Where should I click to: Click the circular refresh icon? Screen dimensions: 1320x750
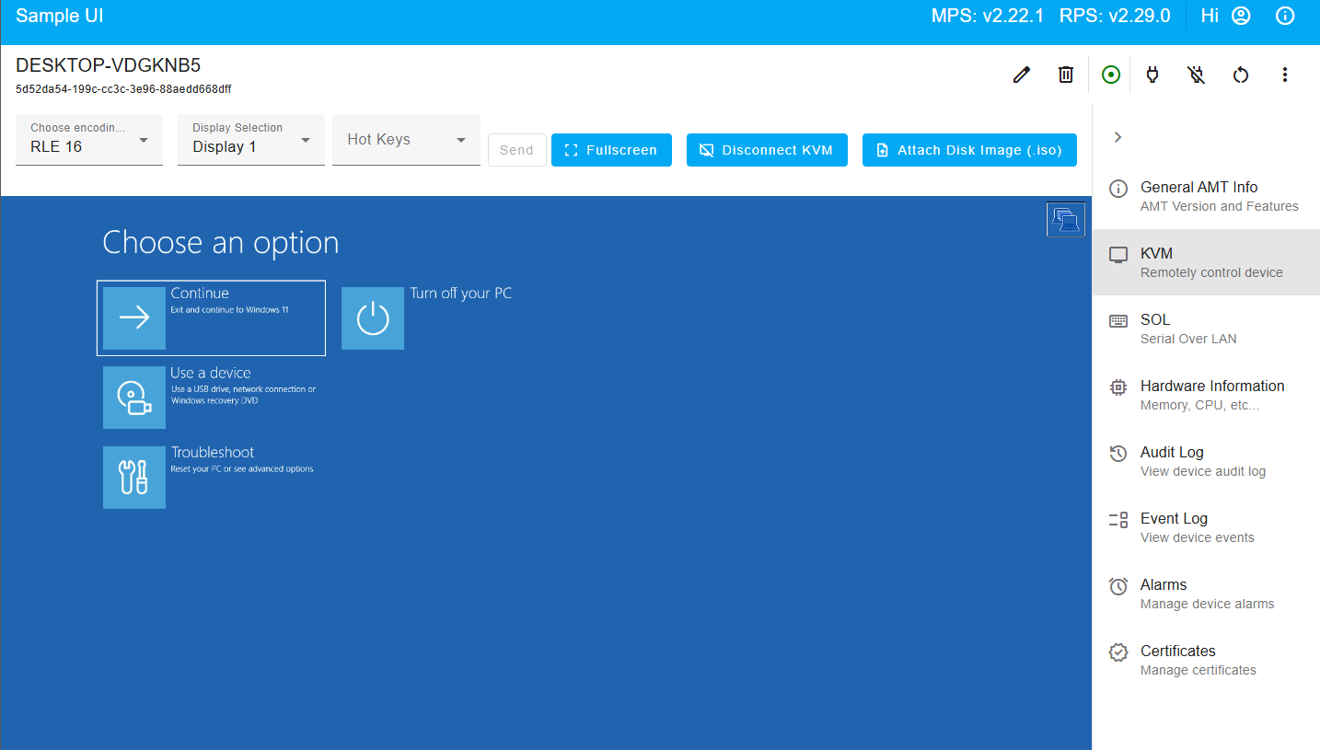point(1240,75)
